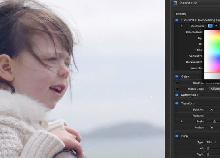Image resolution: width=220 pixels, height=158 pixels.
Task: Open the dropdown arrow beside Dust Color swatch
Action: click(216, 26)
